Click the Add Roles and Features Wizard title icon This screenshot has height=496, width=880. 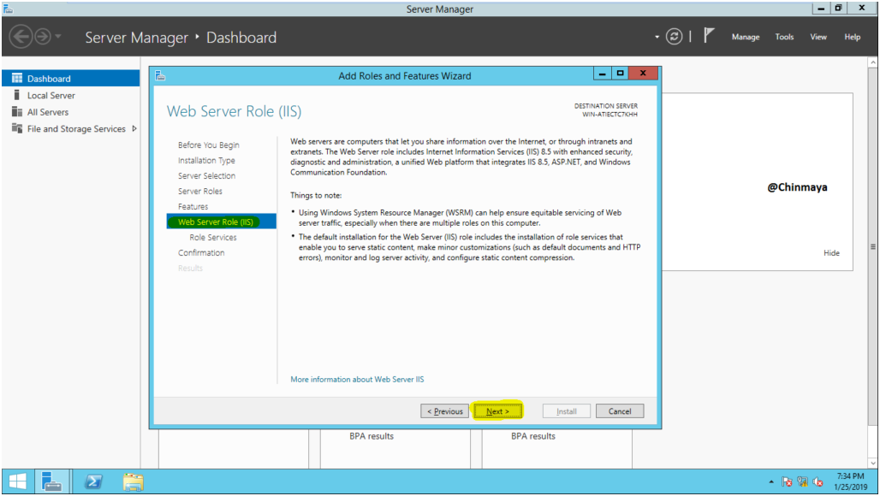(160, 75)
